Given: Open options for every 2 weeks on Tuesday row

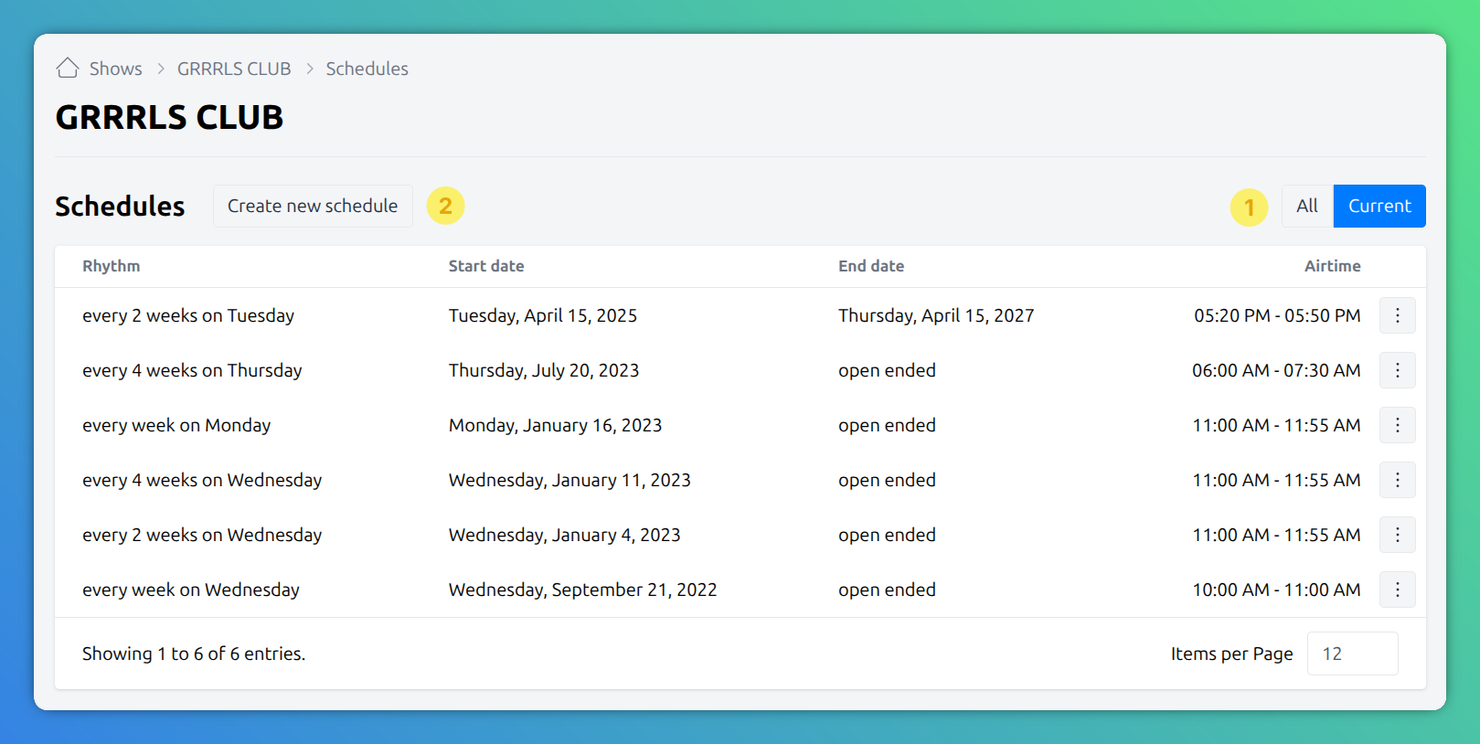Looking at the screenshot, I should tap(1397, 315).
